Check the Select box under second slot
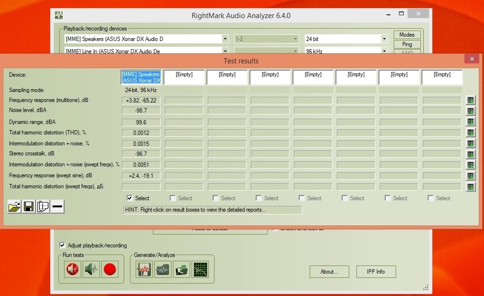The height and width of the screenshot is (296, 484). tap(173, 198)
